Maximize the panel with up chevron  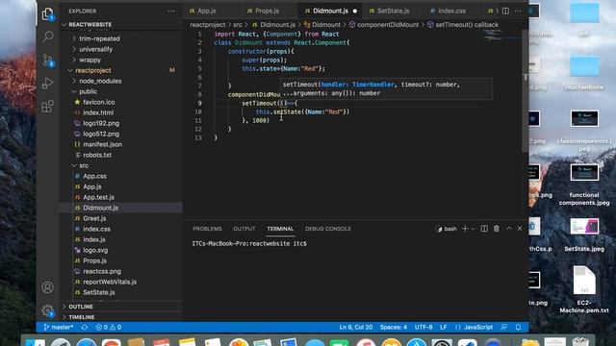[x=509, y=229]
